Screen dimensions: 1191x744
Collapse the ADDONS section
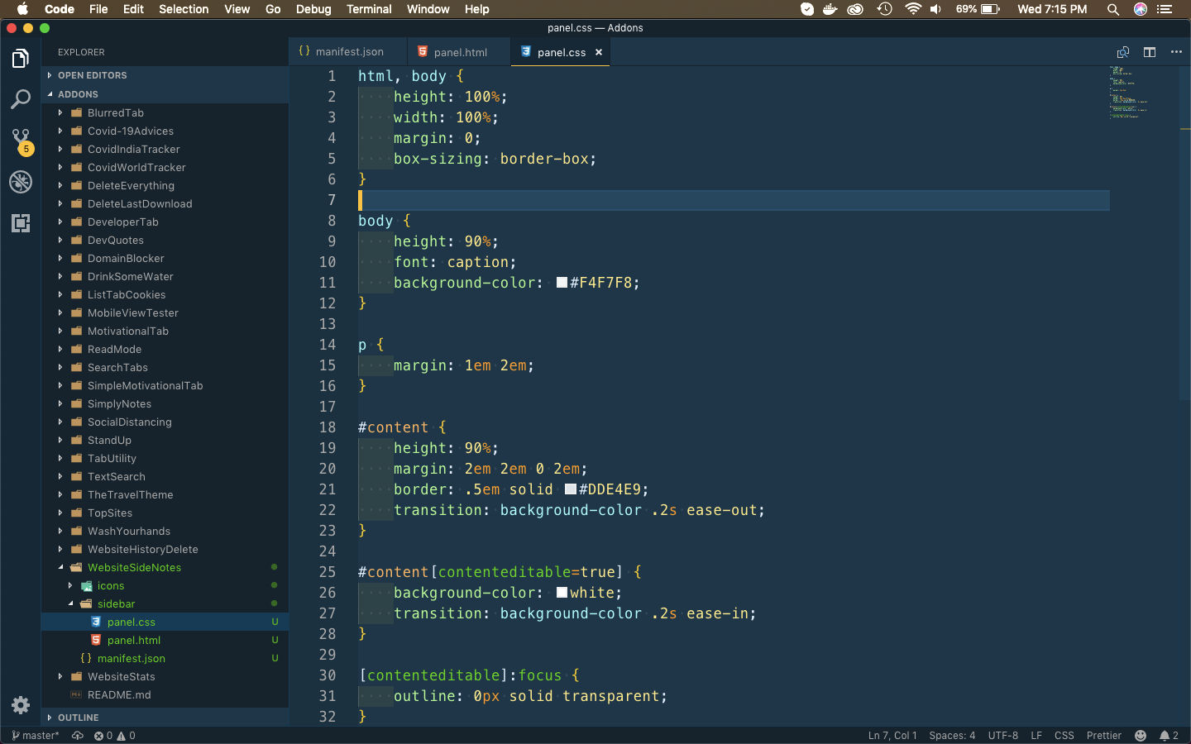[x=165, y=94]
